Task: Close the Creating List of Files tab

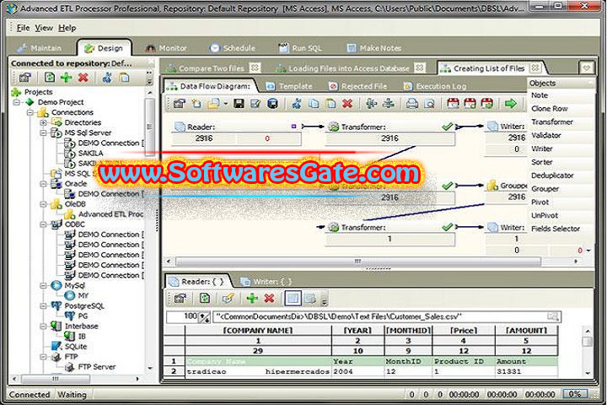Action: [535, 67]
